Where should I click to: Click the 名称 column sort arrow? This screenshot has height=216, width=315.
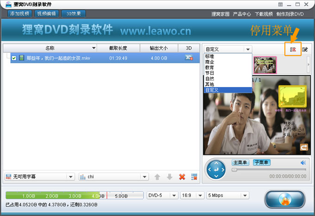tap(94, 48)
